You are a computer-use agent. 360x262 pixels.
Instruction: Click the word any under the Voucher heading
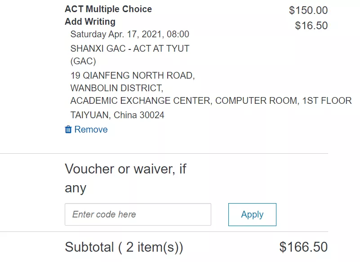click(x=76, y=188)
